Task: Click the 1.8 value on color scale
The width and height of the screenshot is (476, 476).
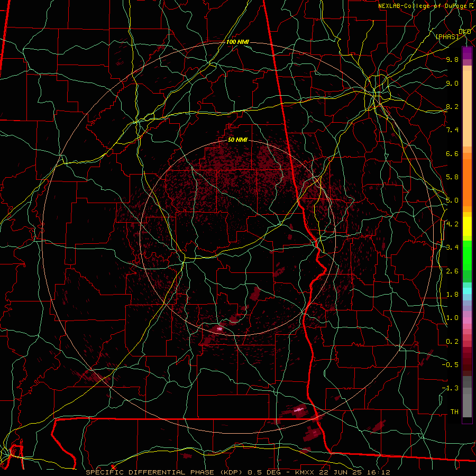Action: (x=452, y=295)
